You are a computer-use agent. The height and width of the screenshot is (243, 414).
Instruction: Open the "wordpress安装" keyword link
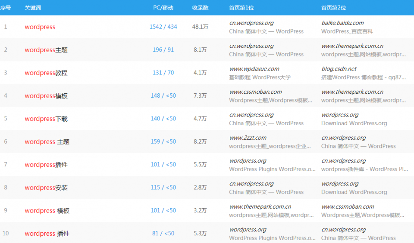pos(46,188)
